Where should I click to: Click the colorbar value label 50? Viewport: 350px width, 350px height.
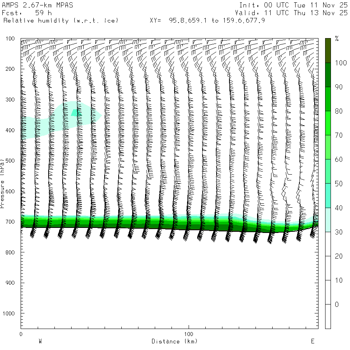tap(339, 184)
